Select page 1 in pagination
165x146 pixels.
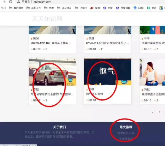[160, 112]
